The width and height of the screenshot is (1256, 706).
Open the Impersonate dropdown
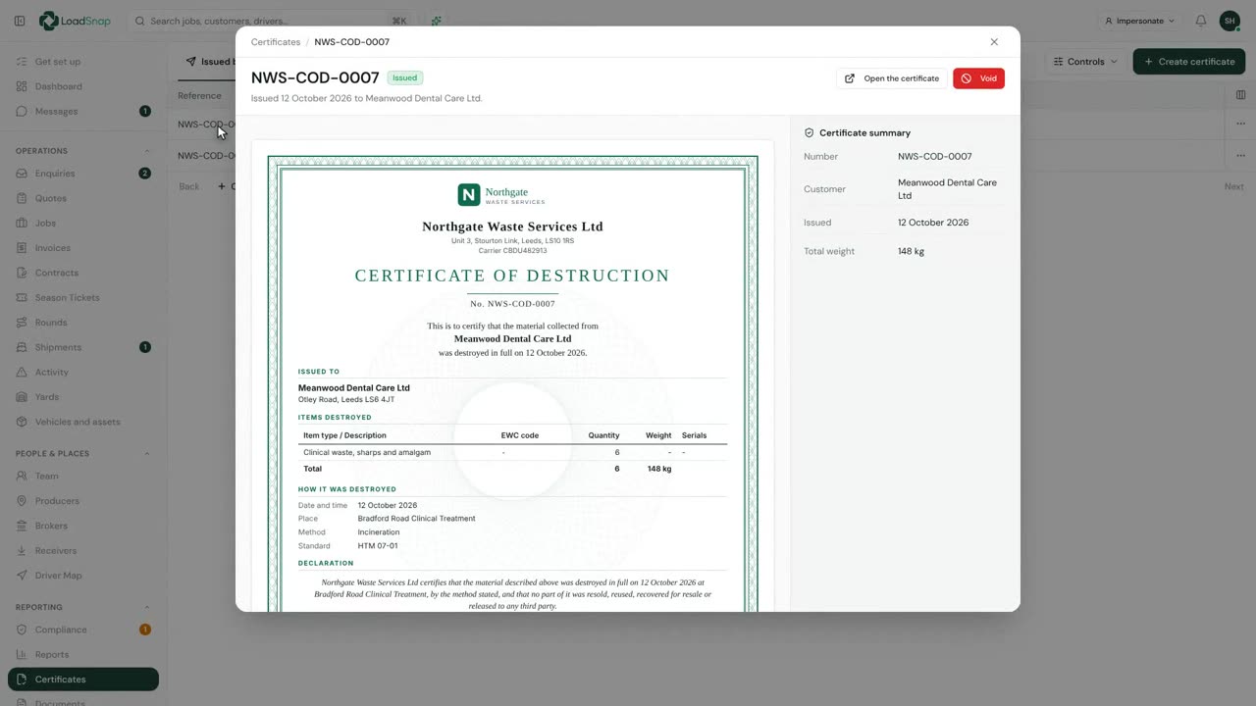(x=1139, y=21)
